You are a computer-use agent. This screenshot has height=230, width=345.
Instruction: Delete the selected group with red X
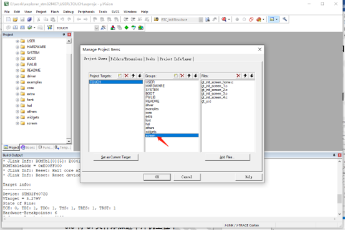(x=182, y=75)
